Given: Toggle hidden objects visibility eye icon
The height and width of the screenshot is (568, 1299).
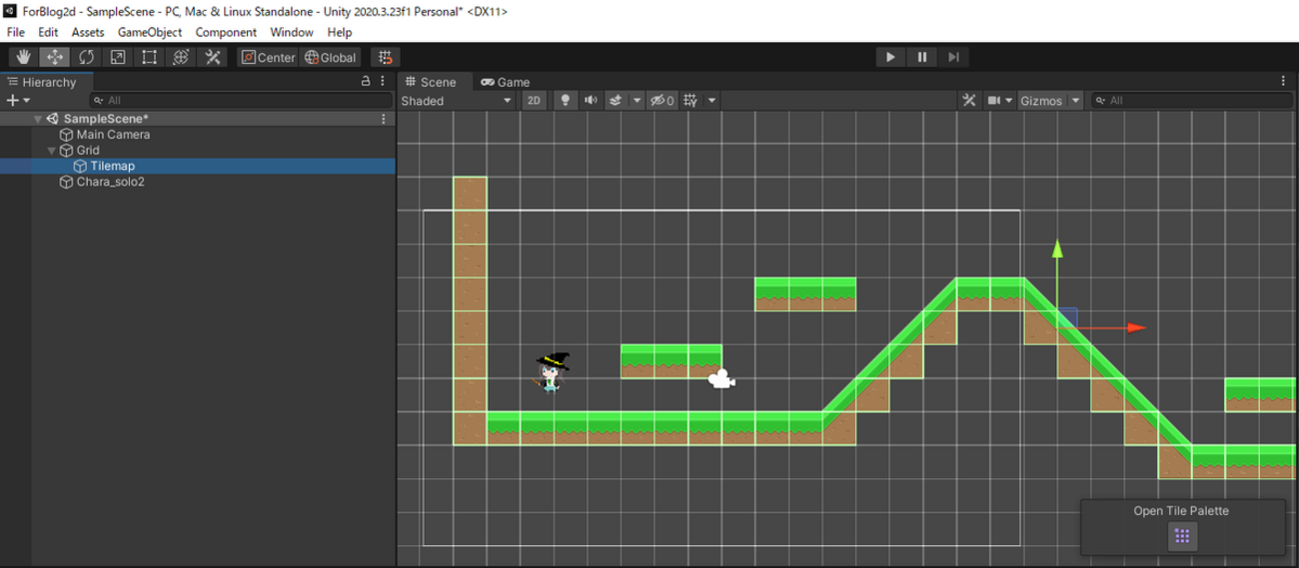Looking at the screenshot, I should click(661, 100).
